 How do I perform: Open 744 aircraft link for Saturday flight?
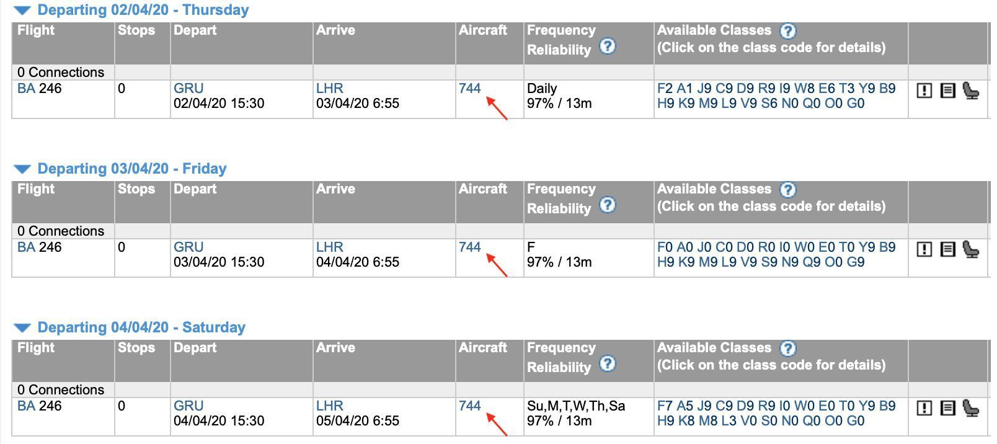469,406
